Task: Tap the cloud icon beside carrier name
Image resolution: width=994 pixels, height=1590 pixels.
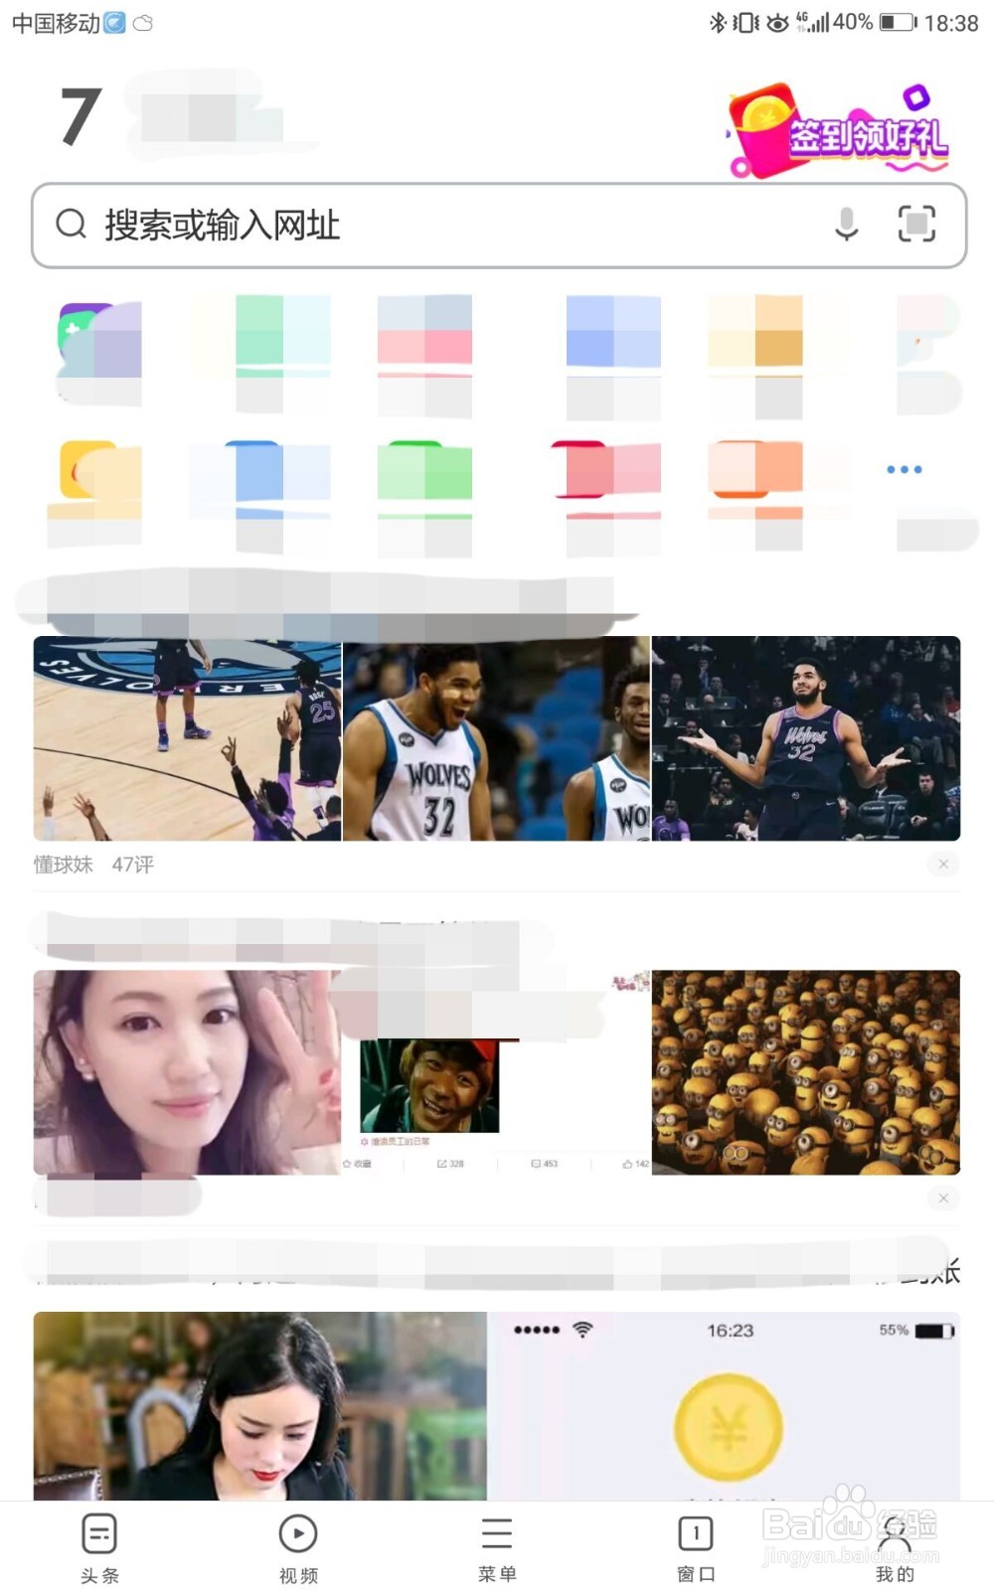Action: tap(143, 23)
